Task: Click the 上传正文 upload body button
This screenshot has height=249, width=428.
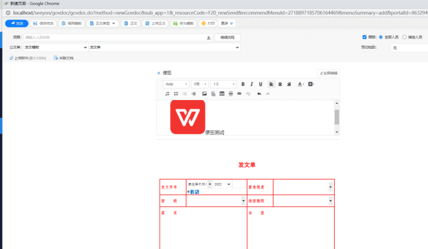Action: click(155, 24)
